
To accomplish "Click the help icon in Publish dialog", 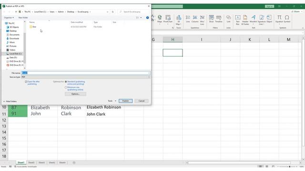I will point(147,18).
